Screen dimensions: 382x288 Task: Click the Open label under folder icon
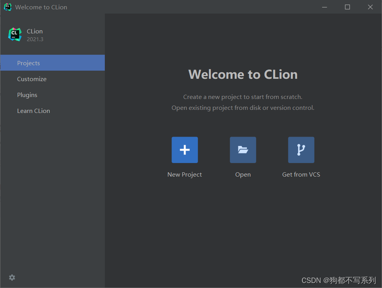point(243,175)
